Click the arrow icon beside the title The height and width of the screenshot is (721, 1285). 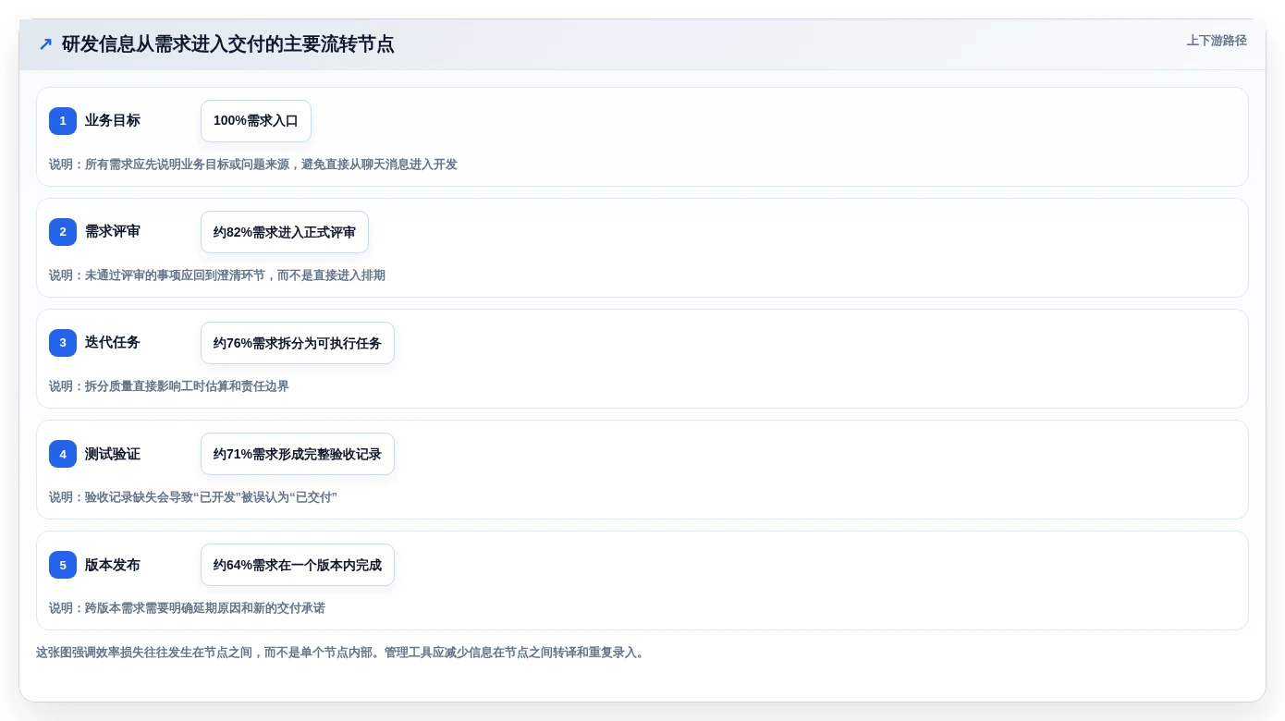click(45, 44)
